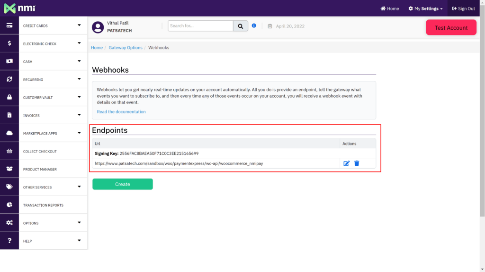This screenshot has height=272, width=485.
Task: Open the My Settings dropdown
Action: click(425, 8)
